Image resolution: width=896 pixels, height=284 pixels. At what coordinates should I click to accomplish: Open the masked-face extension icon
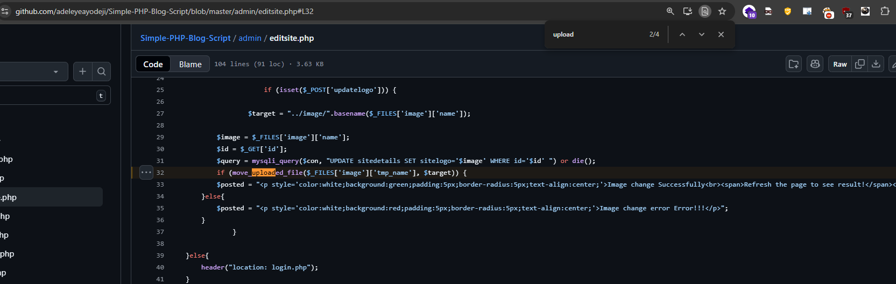pyautogui.click(x=768, y=11)
